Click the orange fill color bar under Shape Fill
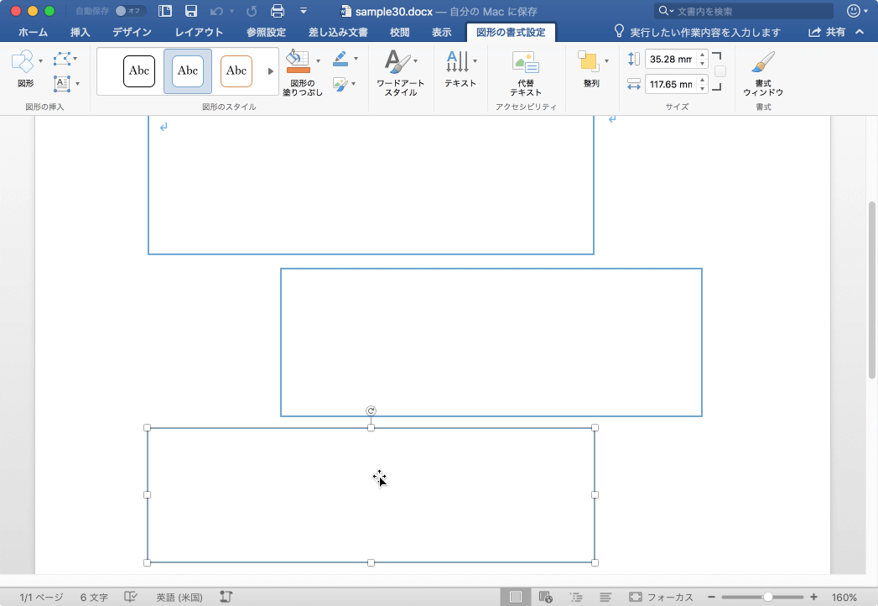878x606 pixels. [x=298, y=70]
